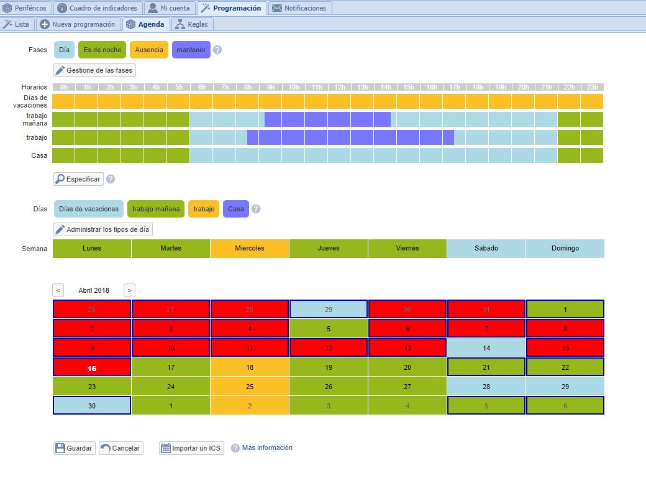Click the 12h slot in Casa row
The width and height of the screenshot is (646, 496).
[340, 155]
